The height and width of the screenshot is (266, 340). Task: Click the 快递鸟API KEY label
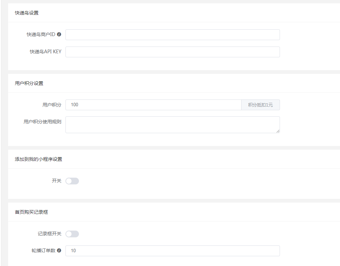click(x=46, y=52)
